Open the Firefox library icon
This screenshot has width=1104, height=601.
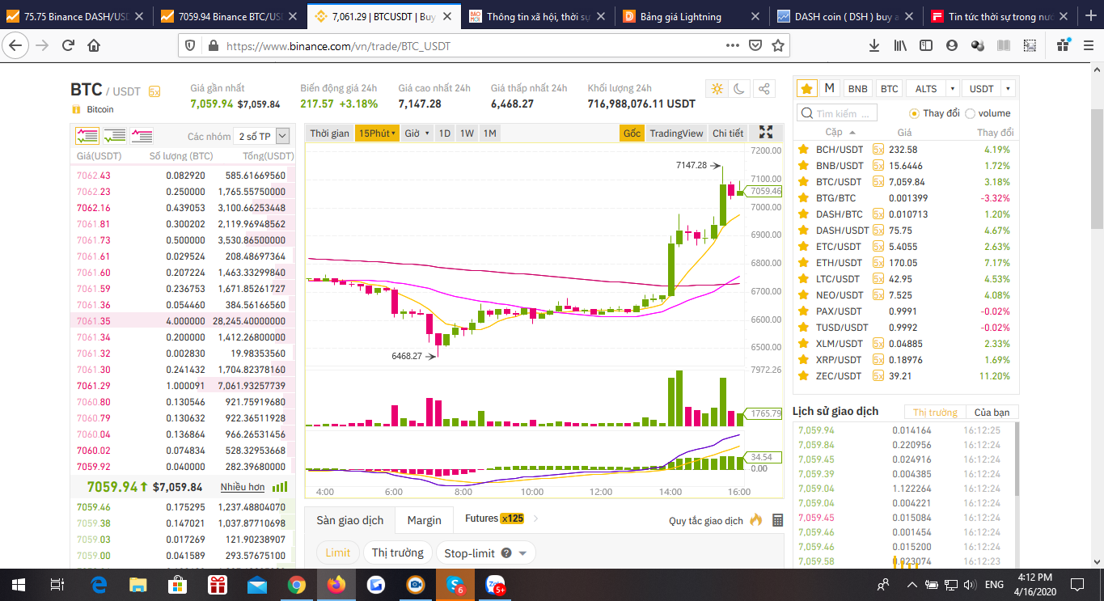[900, 46]
